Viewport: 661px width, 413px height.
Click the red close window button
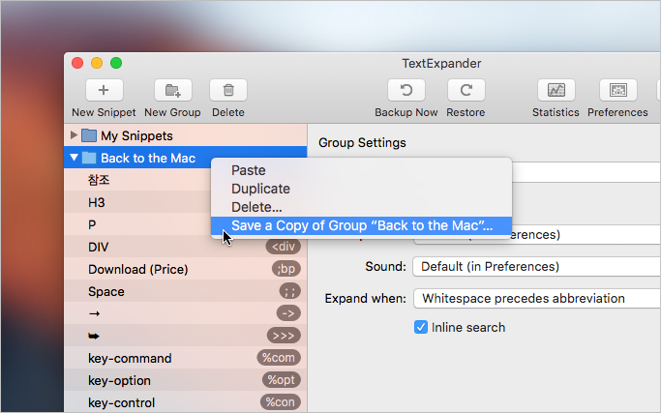coord(77,63)
